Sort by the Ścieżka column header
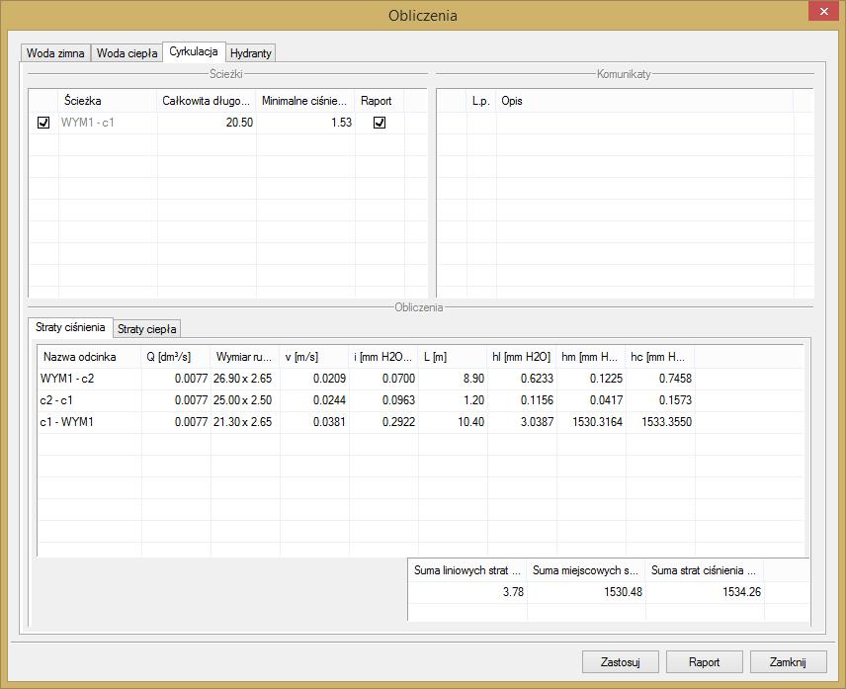The width and height of the screenshot is (846, 689). [108, 101]
